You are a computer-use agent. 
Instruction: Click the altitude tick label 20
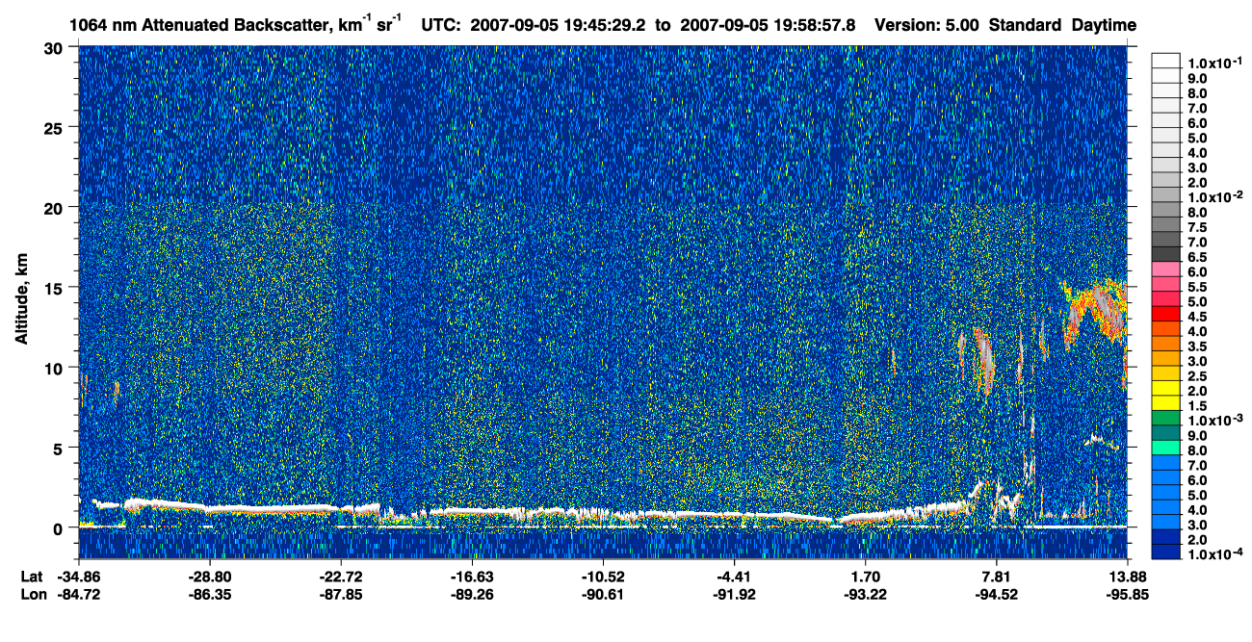[x=55, y=208]
